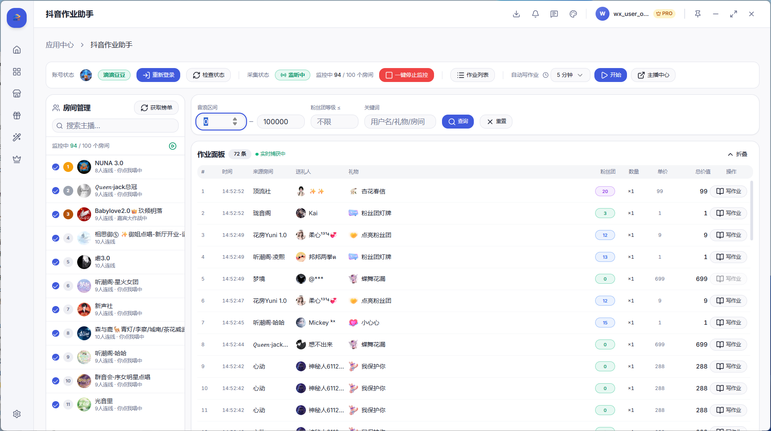Select the magic wand icon in the sidebar
The image size is (771, 431).
coord(17,137)
